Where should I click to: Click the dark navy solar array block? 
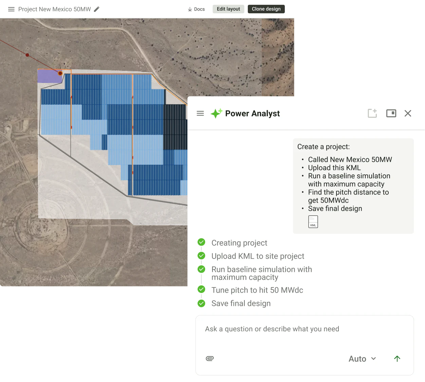(175, 126)
